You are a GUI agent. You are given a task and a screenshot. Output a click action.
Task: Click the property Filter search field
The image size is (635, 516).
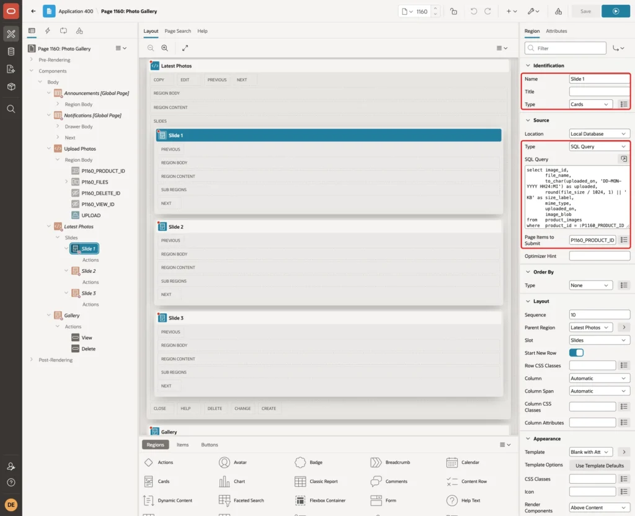566,48
